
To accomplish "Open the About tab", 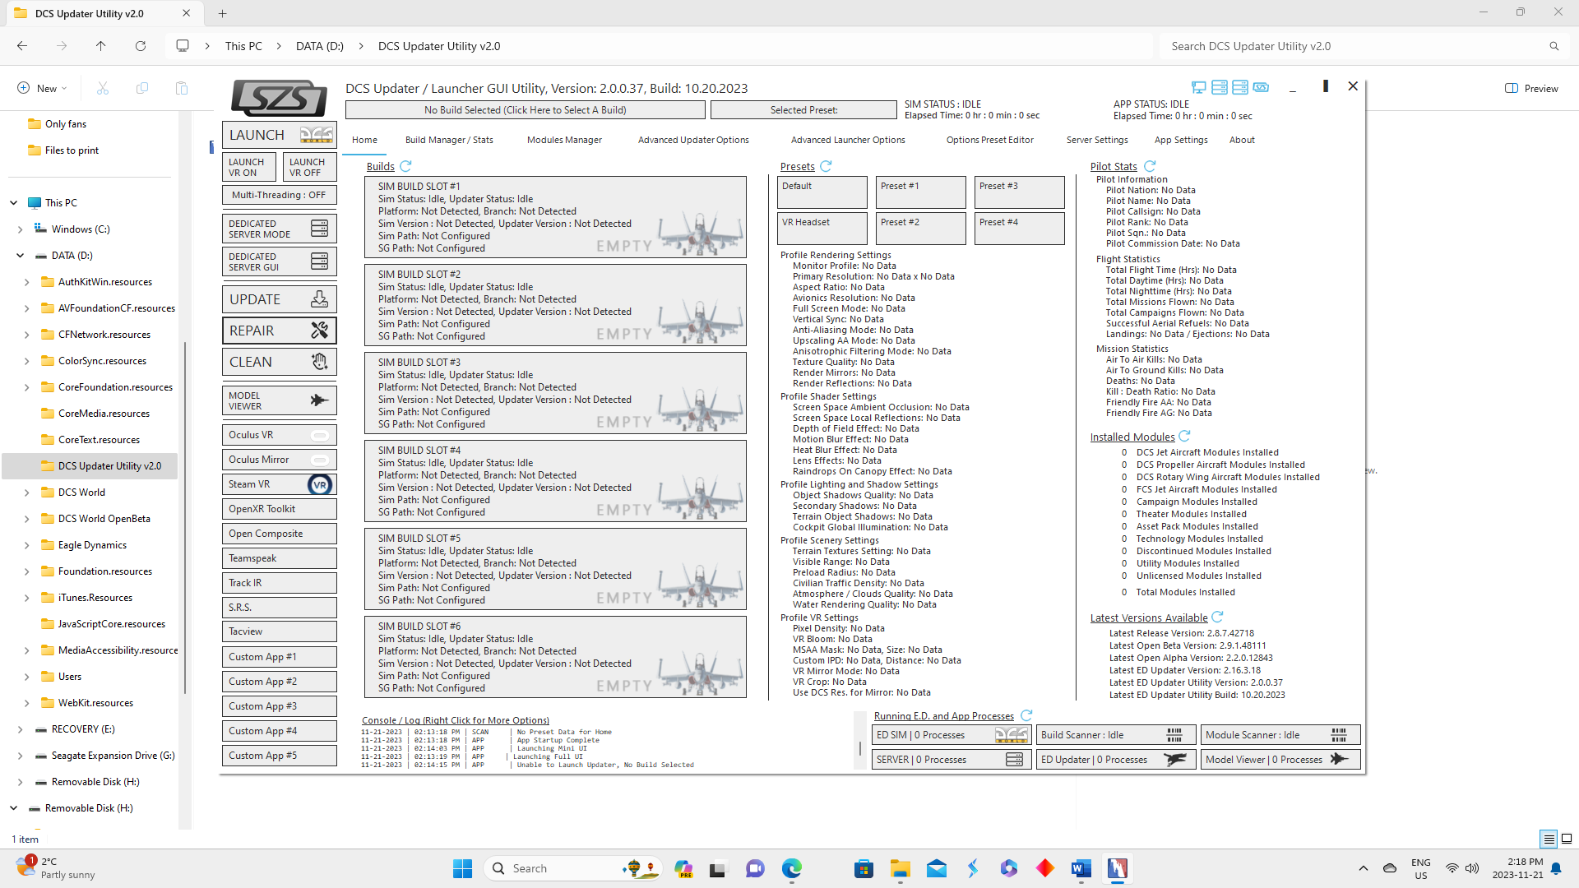I will [1242, 140].
